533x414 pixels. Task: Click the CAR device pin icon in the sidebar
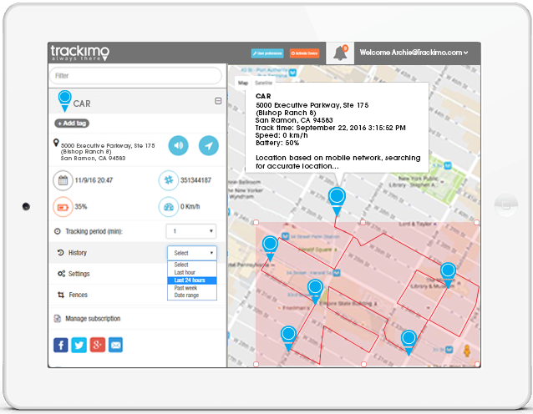(x=64, y=101)
